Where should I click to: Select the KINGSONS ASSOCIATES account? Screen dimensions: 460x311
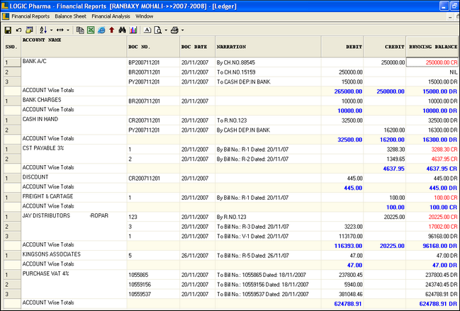(x=51, y=254)
